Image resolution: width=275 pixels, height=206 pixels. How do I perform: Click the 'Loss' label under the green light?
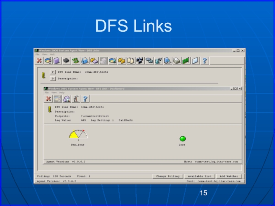click(182, 145)
